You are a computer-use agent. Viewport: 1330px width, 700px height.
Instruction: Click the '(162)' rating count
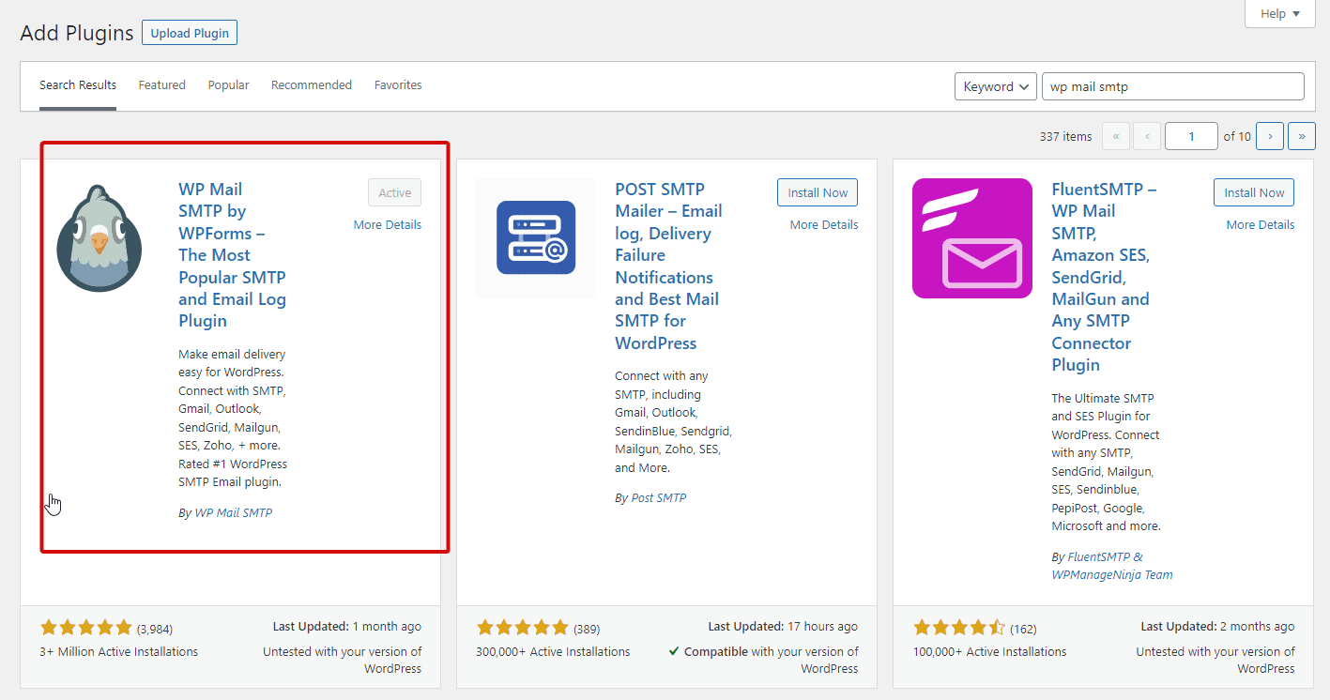(1024, 629)
